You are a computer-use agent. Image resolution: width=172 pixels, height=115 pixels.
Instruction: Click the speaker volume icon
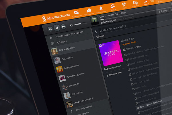(71, 26)
